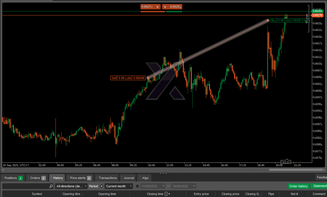
Task: Switch to the Positions tab
Action: (x=13, y=178)
